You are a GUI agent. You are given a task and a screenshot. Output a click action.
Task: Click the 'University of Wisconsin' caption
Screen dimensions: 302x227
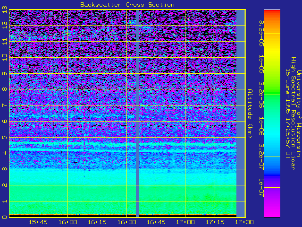point(299,113)
